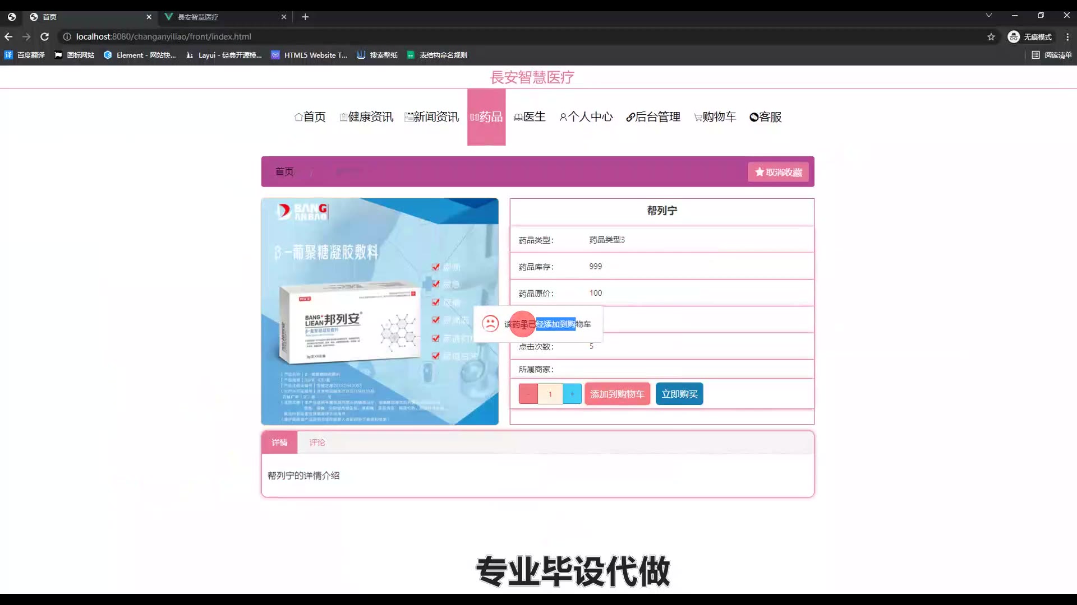
Task: Decrease quantity with the minus button
Action: coord(528,394)
